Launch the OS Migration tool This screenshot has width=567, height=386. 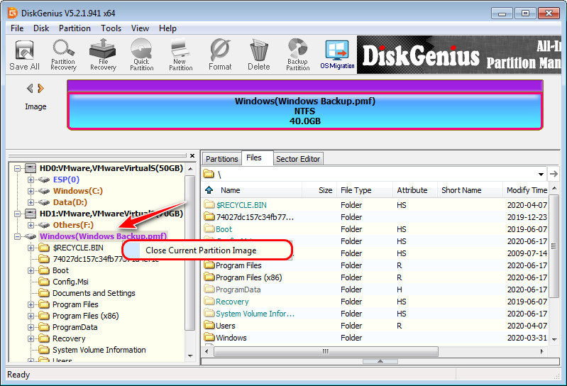coord(337,55)
